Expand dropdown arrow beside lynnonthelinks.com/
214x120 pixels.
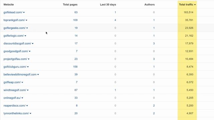30,113
